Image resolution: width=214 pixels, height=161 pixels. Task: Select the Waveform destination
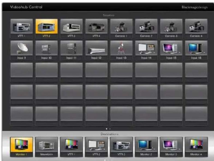(x=46, y=147)
